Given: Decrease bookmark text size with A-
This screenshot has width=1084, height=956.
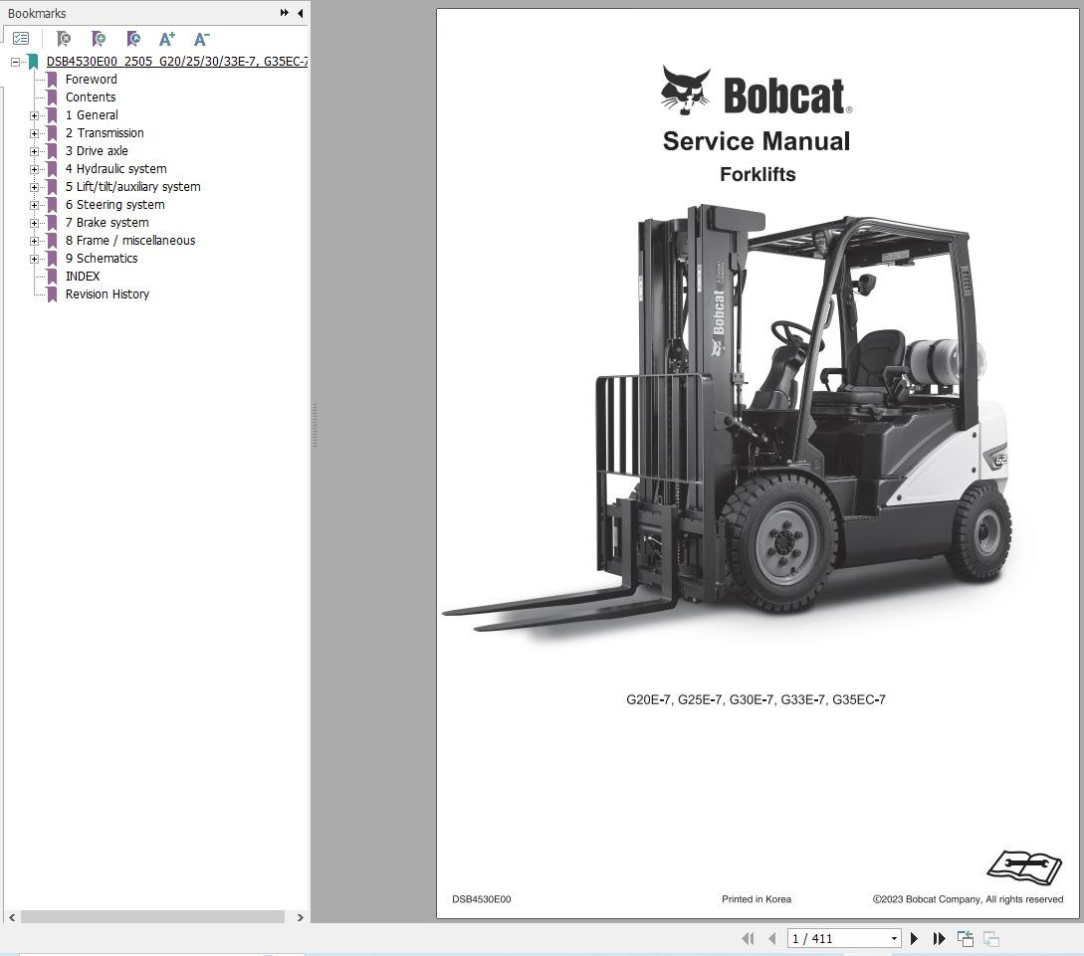Looking at the screenshot, I should pyautogui.click(x=201, y=39).
